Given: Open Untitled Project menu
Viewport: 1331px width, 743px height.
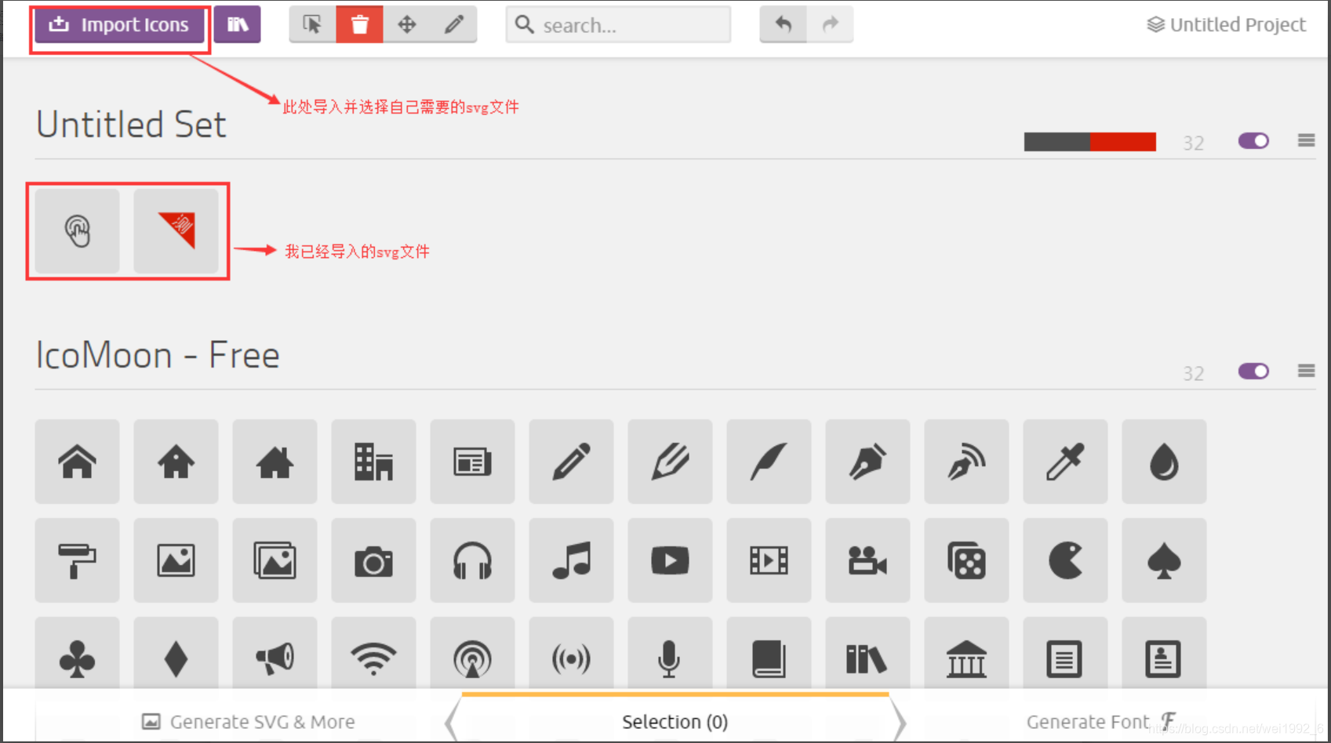Looking at the screenshot, I should (x=1227, y=25).
